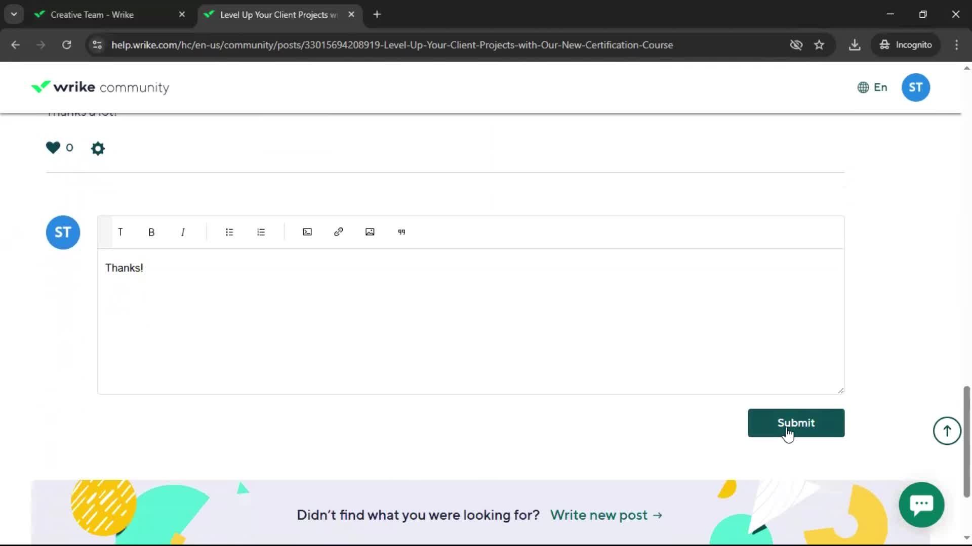Insert a code block
Screen dimensions: 972x546
tap(307, 232)
